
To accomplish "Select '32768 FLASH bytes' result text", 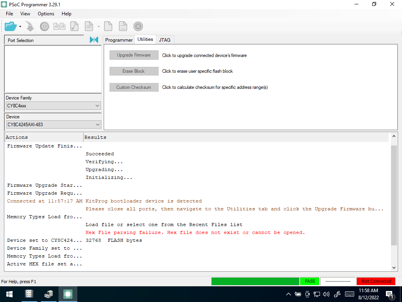I will 113,240.
